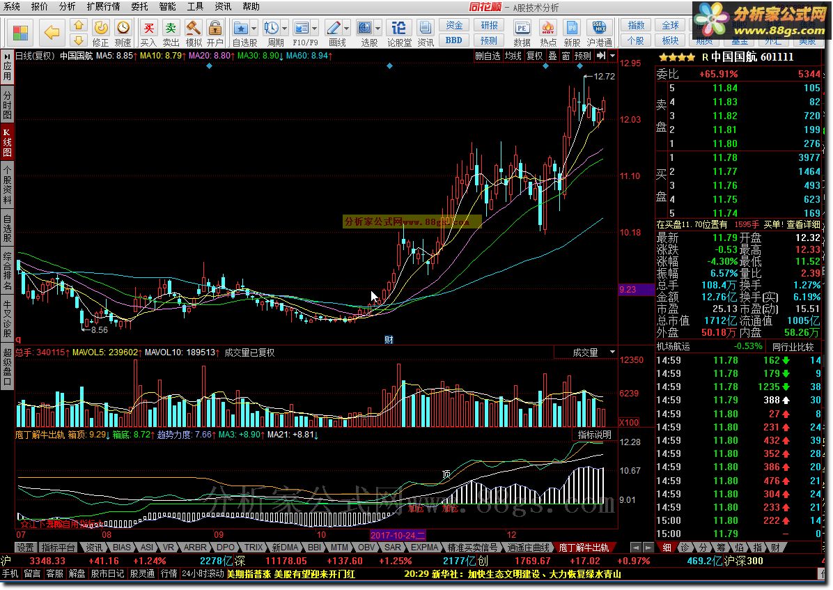Open the 模拟 gavel icon
The height and width of the screenshot is (590, 833).
(193, 27)
